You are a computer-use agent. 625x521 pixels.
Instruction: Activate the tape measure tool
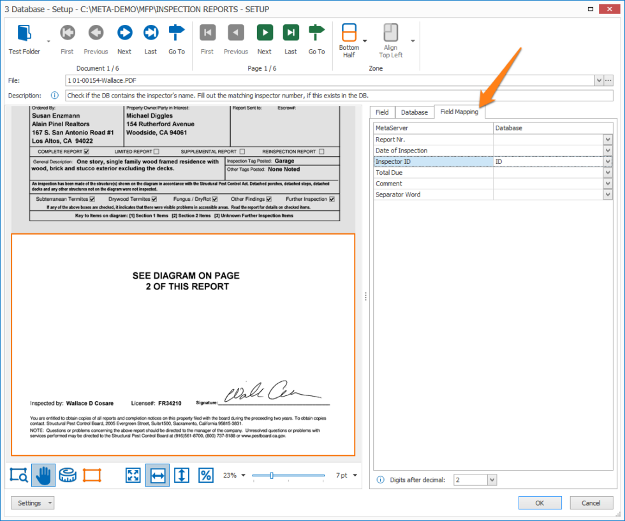68,475
